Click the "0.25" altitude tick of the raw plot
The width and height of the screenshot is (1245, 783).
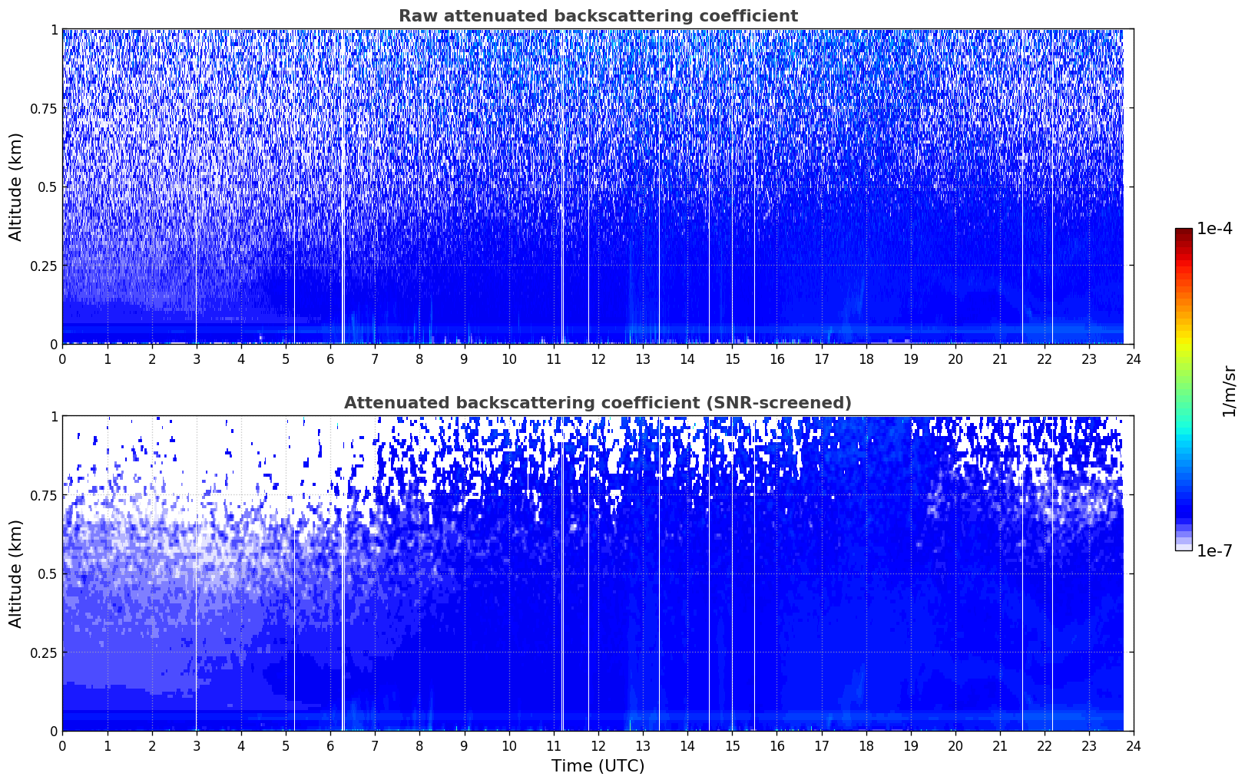coord(45,266)
